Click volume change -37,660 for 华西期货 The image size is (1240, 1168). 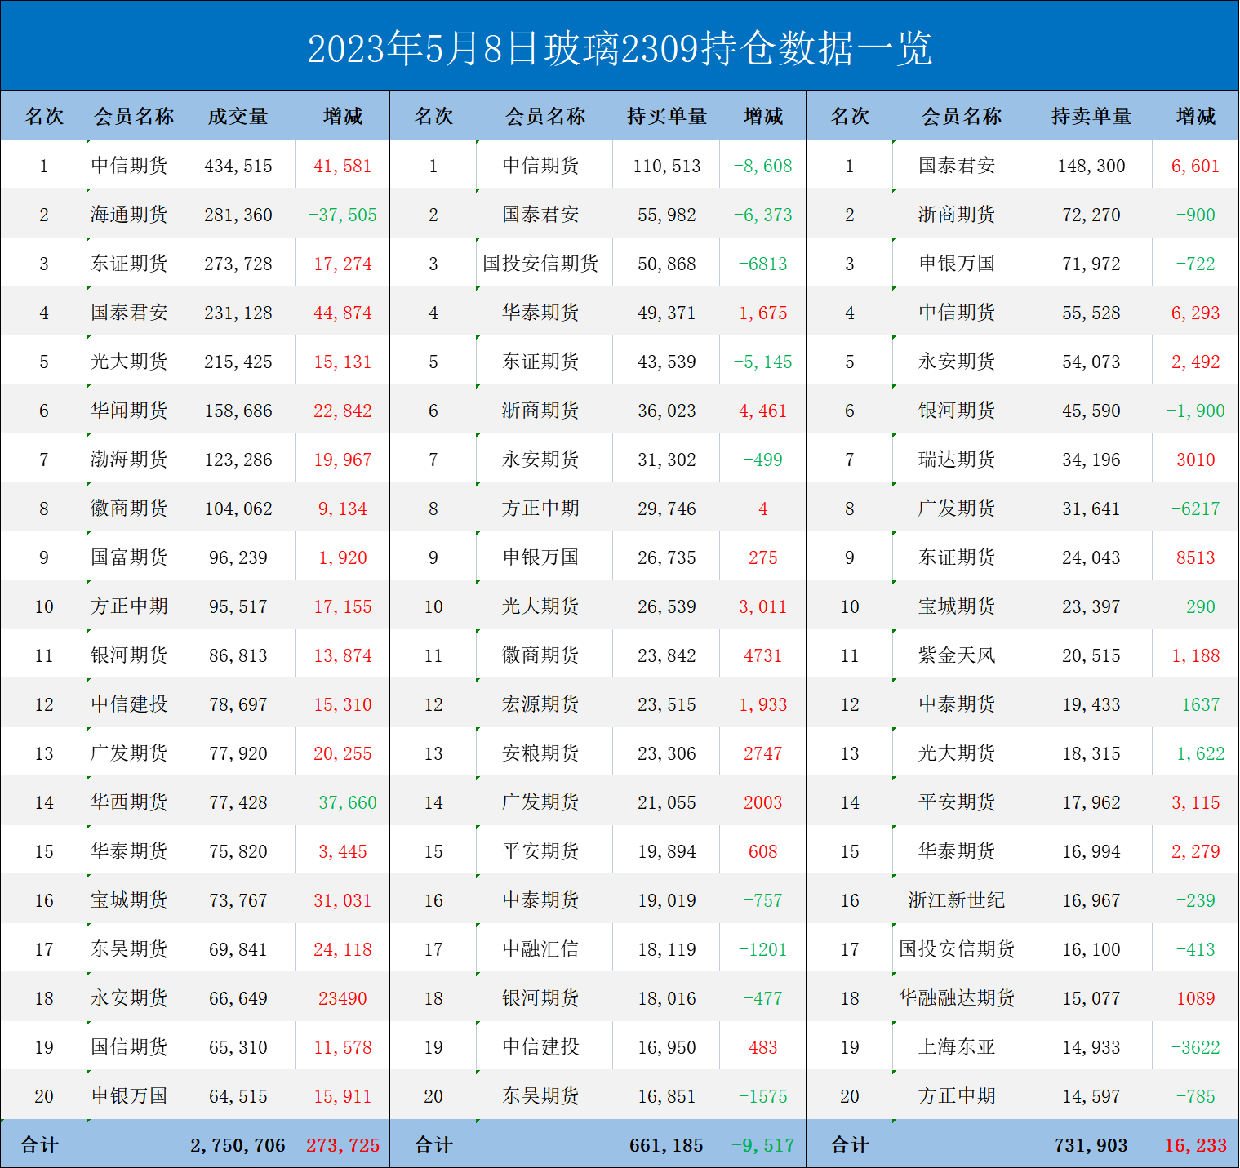(343, 802)
